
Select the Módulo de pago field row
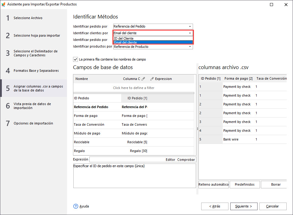(134, 133)
